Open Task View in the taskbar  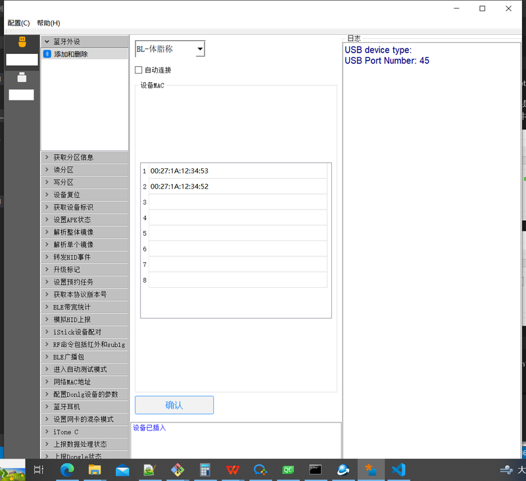39,470
